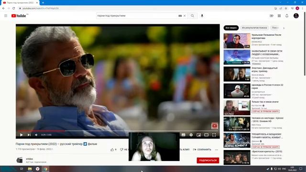Image resolution: width=306 pixels, height=172 pixels.
Task: Open the YouTube apps grid
Action: click(x=279, y=16)
